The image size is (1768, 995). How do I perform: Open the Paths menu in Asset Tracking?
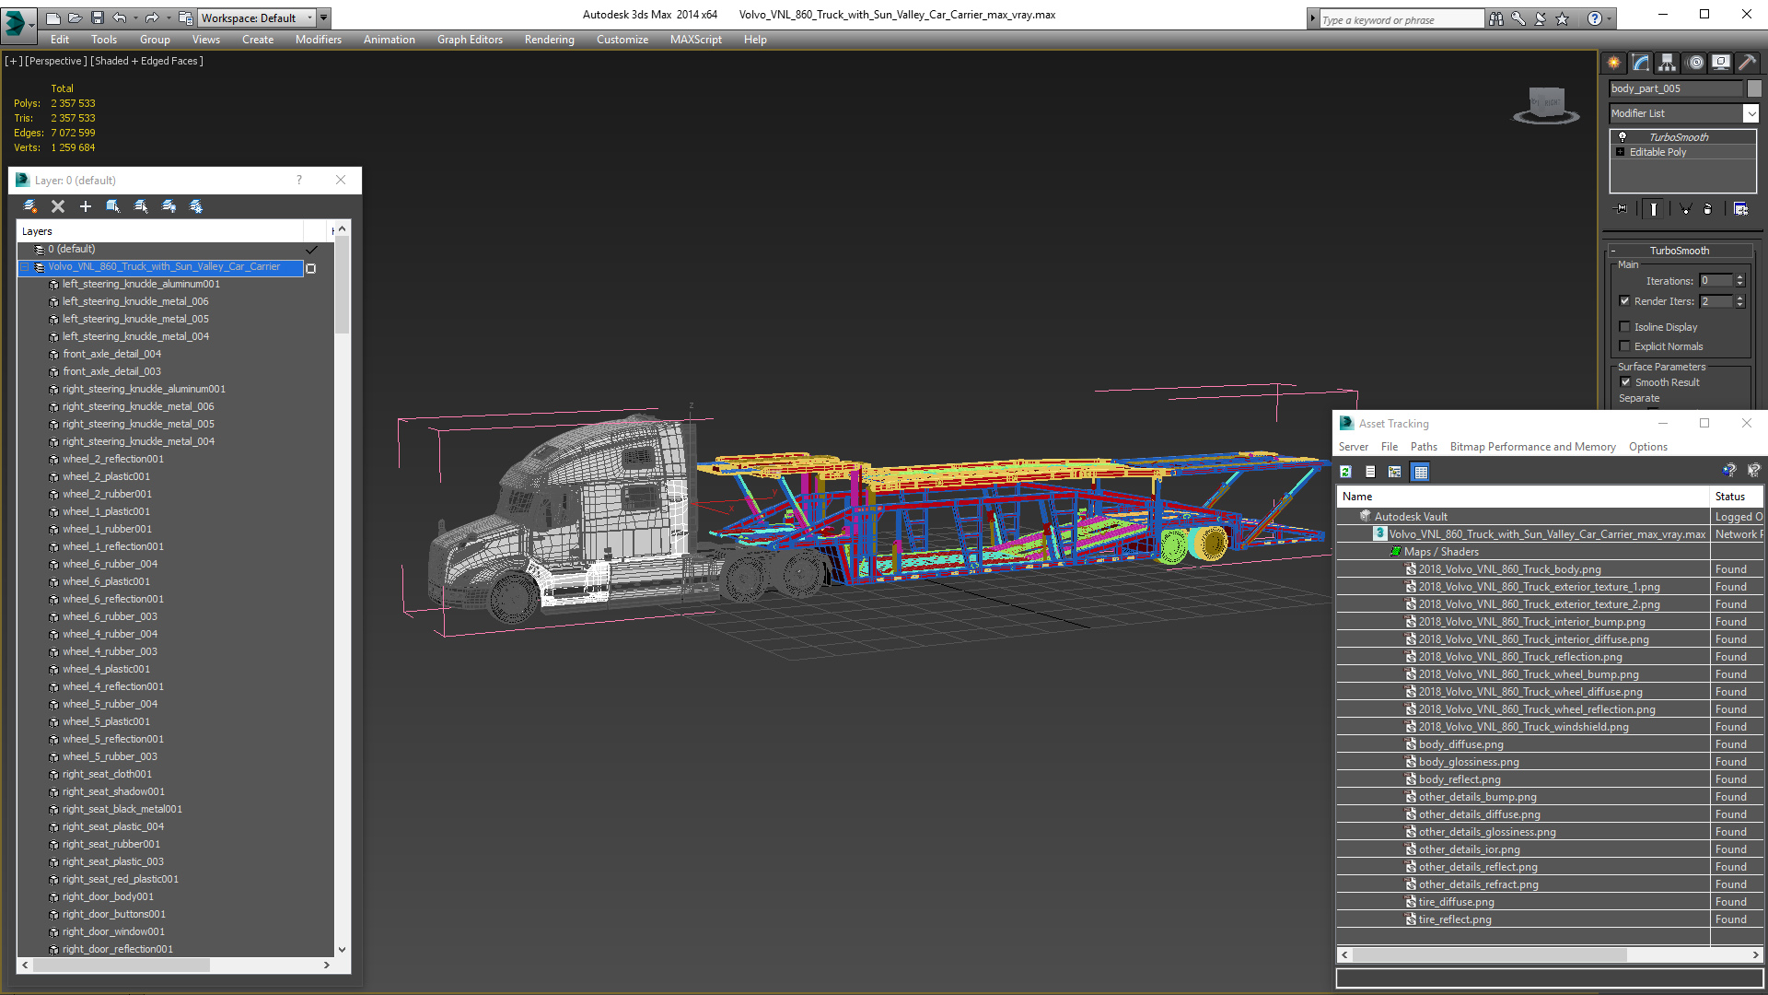[x=1423, y=447]
